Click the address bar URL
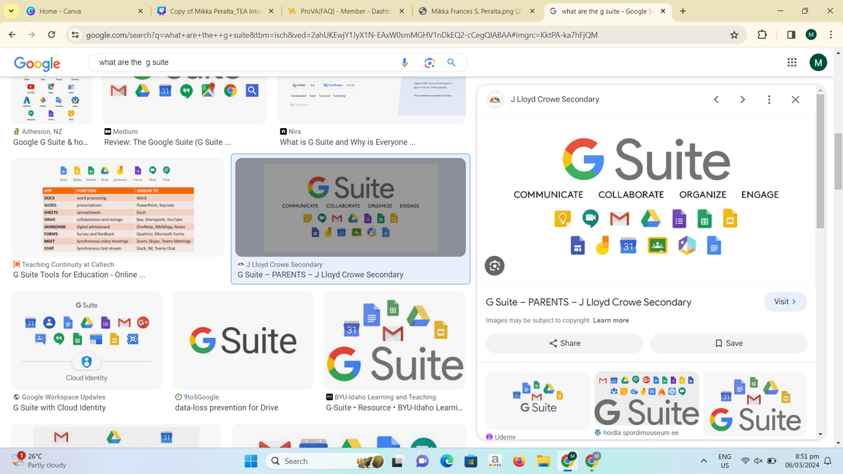 pyautogui.click(x=342, y=35)
